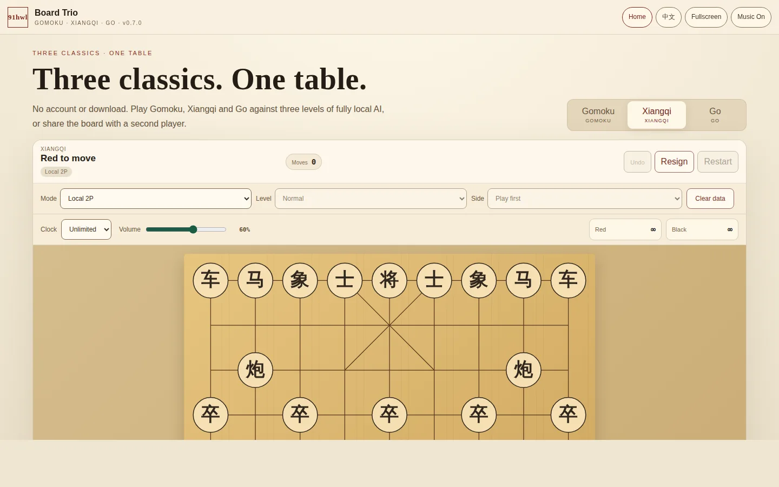Select the soldier (卒) below the left elephant
The image size is (779, 487).
(300, 415)
